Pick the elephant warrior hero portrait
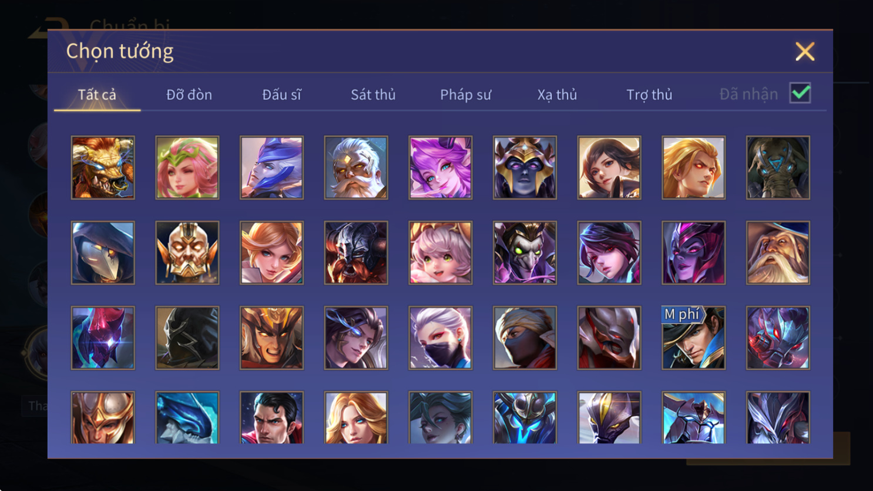 coord(778,168)
